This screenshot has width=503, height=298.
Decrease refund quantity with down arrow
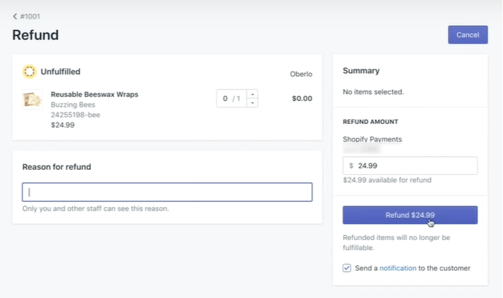(251, 103)
